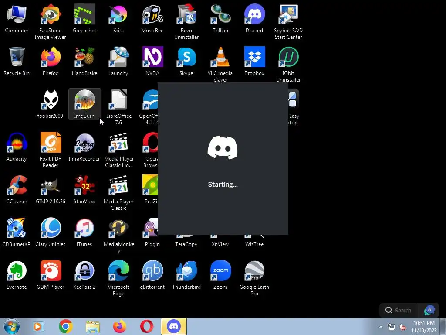Screen dimensions: 446x335
Task: Click the muted volume tray icon
Action: tap(402, 327)
